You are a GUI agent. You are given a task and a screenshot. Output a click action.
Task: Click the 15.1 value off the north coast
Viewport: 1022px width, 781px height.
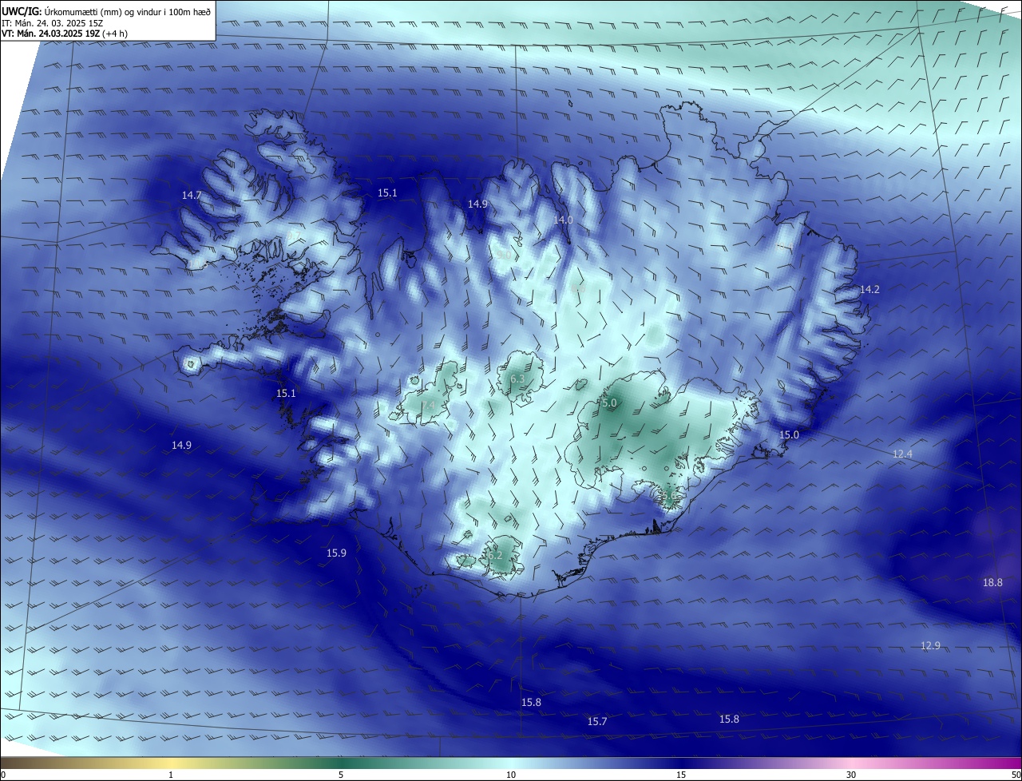387,192
